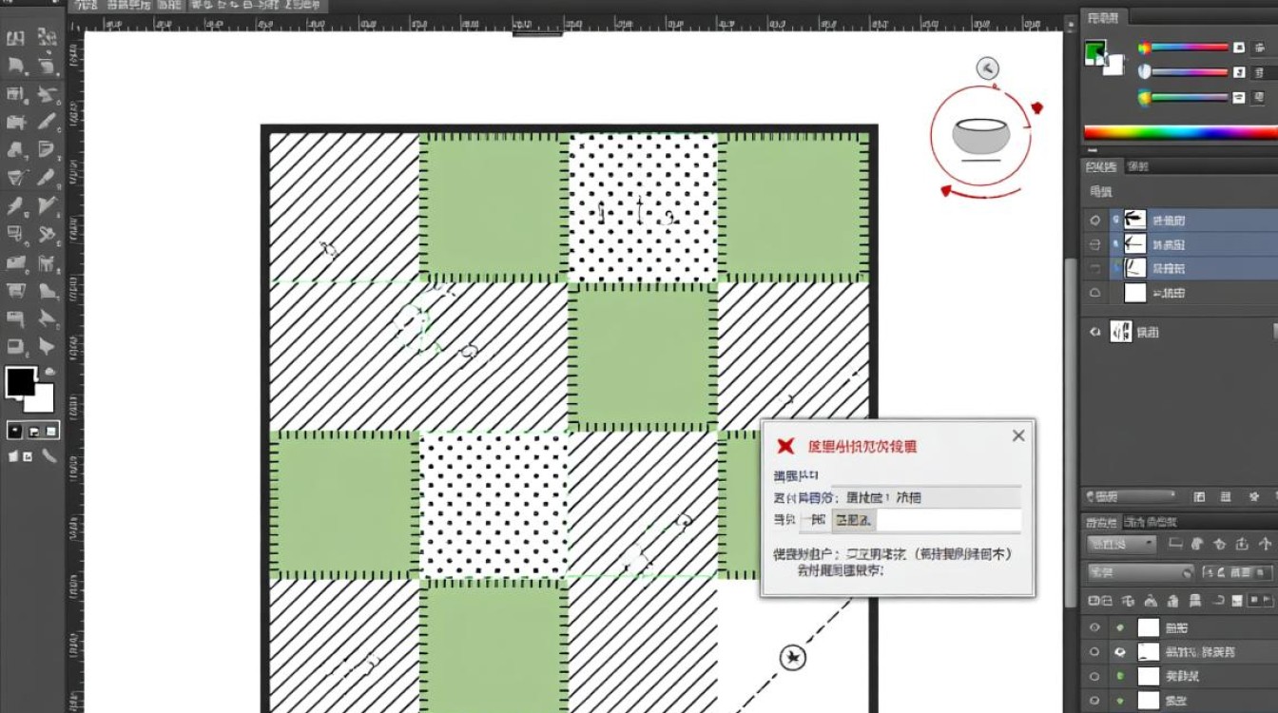1278x713 pixels.
Task: Click the green foreground swatch in color panel
Action: pos(1095,50)
